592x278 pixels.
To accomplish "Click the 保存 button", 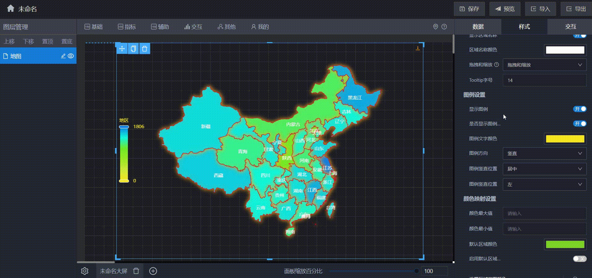I will [x=469, y=9].
